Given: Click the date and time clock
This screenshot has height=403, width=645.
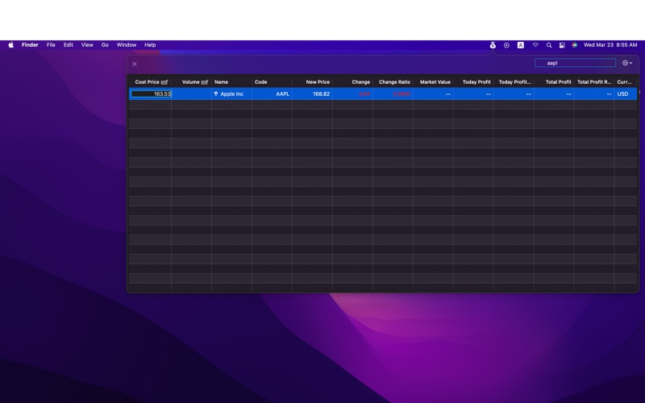Looking at the screenshot, I should pyautogui.click(x=610, y=45).
